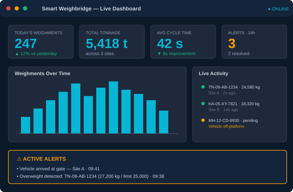
Task: Click the Site A · 2s ago line
Action: (x=222, y=93)
